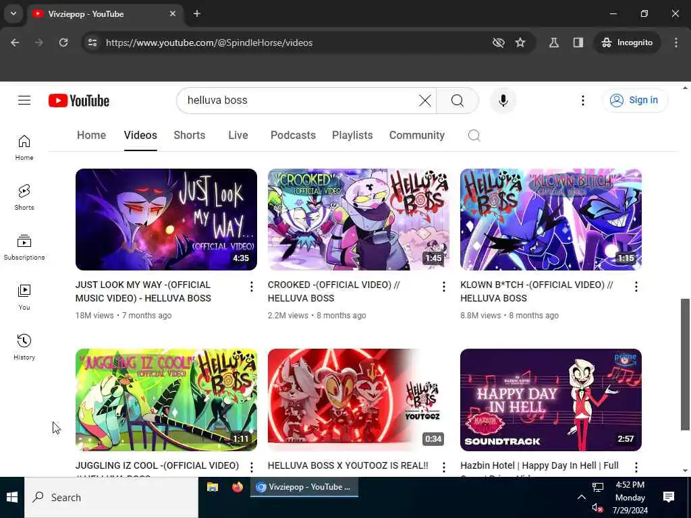The image size is (691, 518).
Task: Open action menu for JUGGLING IZ COOL
Action: pos(251,467)
